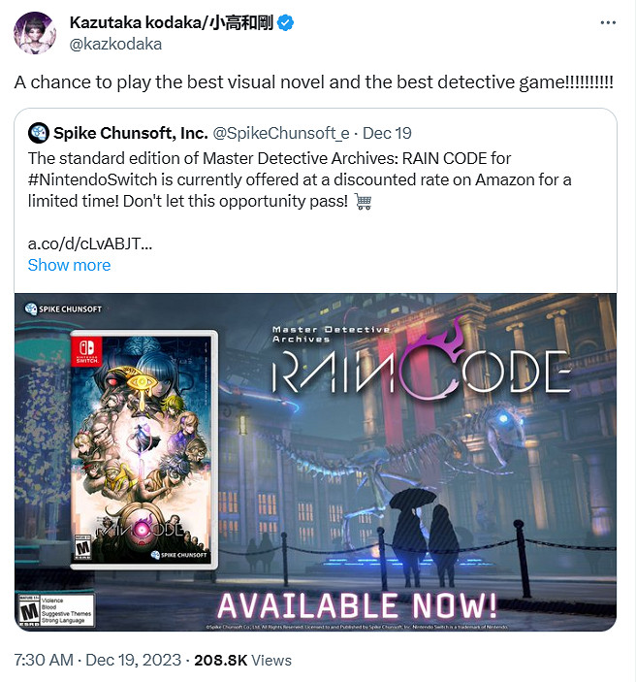Click the @kazkodaka handle
This screenshot has height=682, width=636.
[115, 45]
